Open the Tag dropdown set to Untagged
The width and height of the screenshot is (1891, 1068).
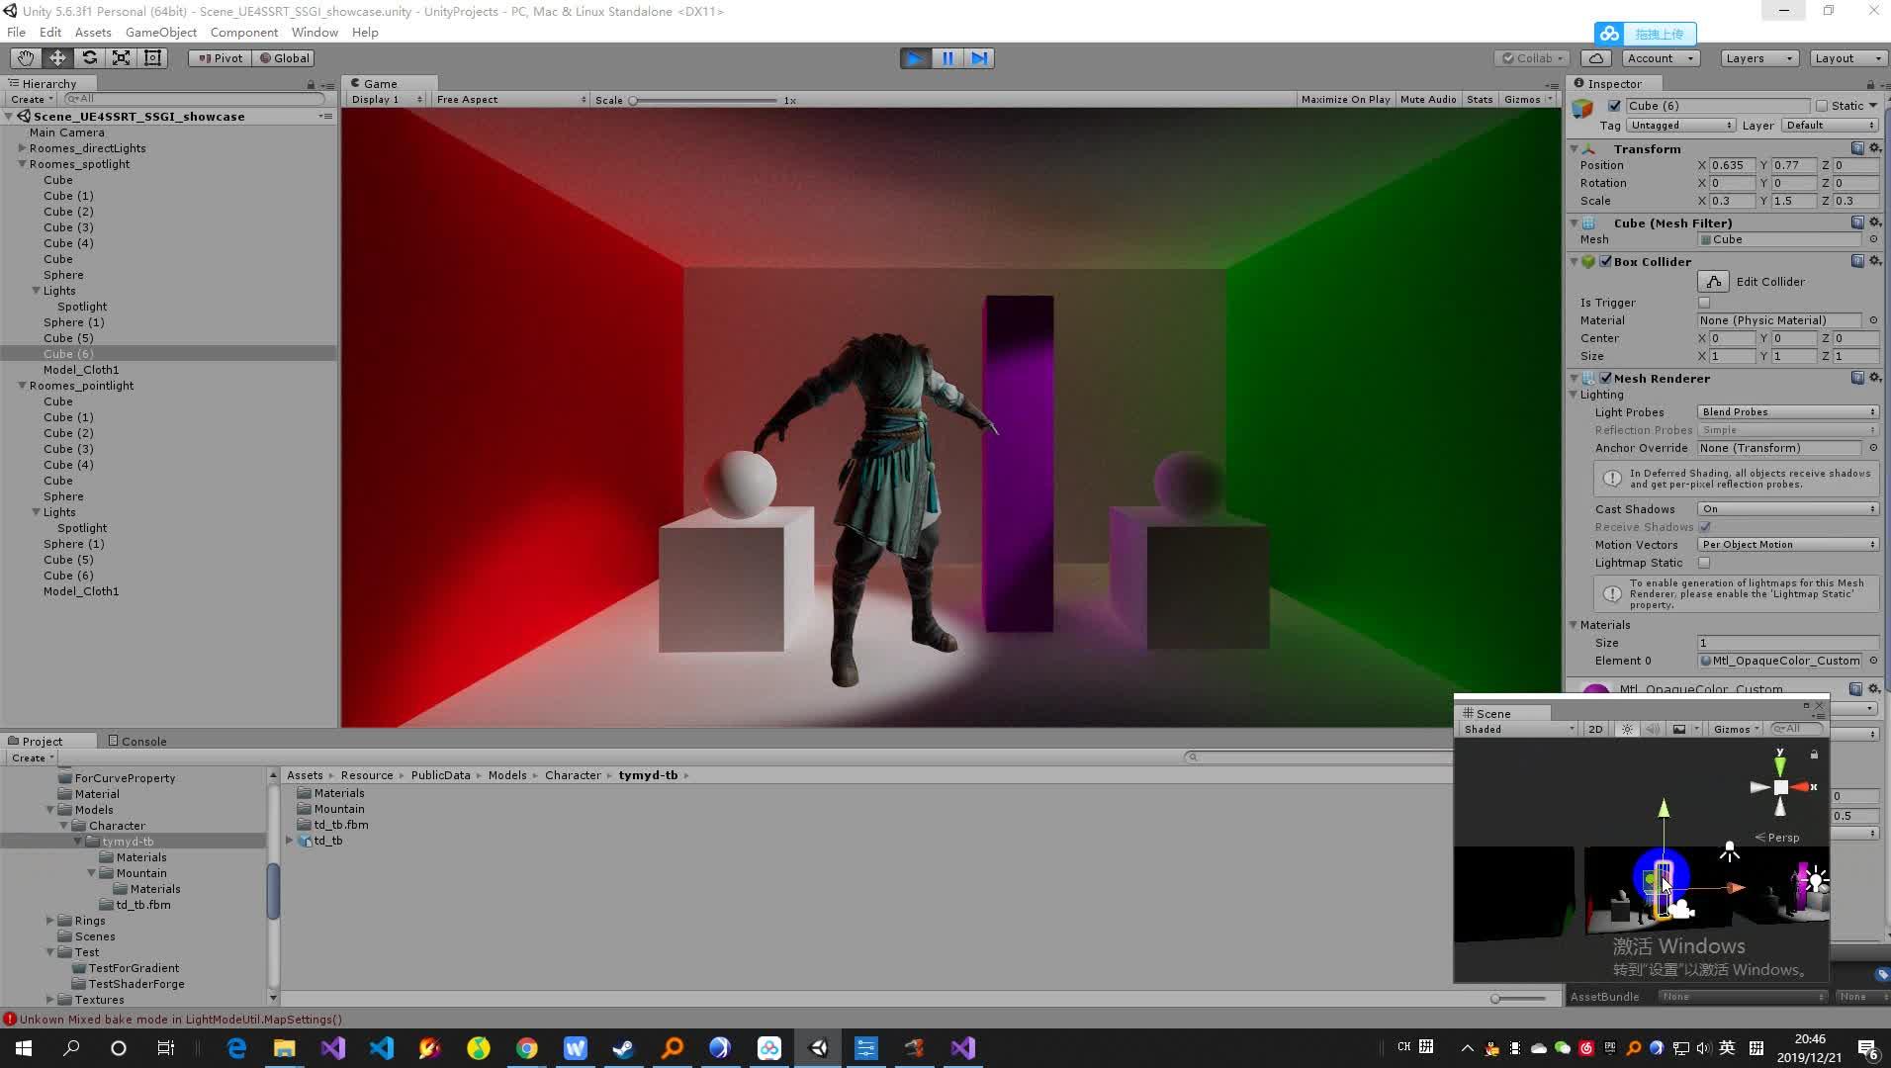(1679, 125)
